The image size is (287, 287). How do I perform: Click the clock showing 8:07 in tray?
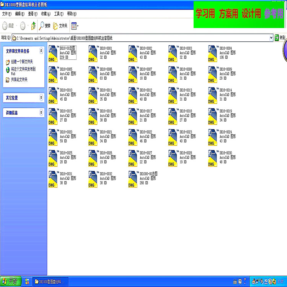coord(280,281)
